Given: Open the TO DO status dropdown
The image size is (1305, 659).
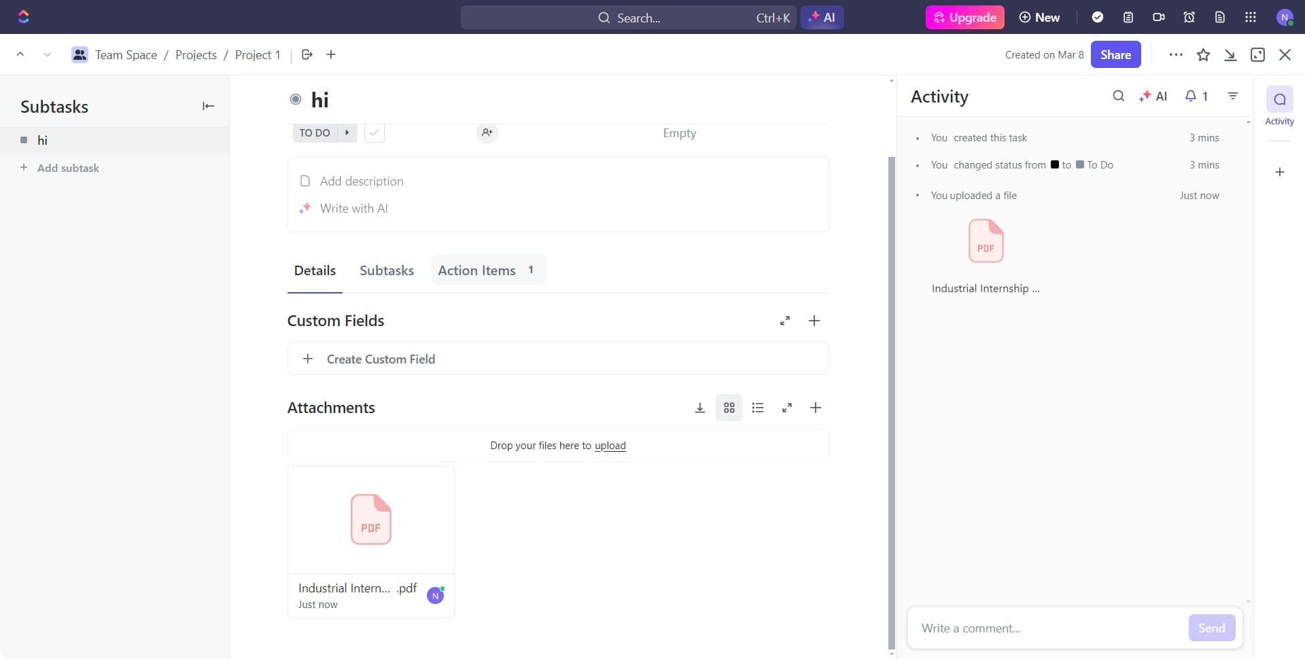Looking at the screenshot, I should [315, 132].
